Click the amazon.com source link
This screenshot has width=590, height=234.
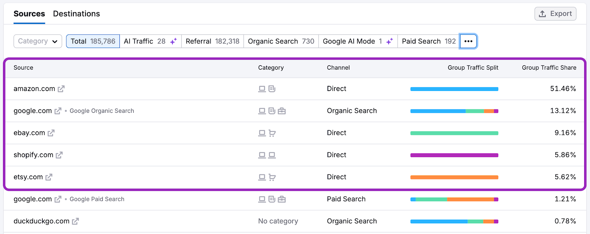pyautogui.click(x=34, y=89)
